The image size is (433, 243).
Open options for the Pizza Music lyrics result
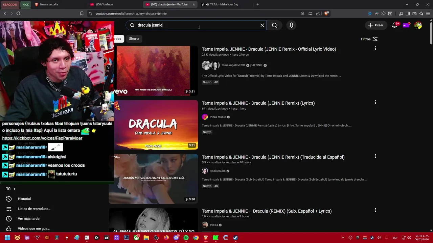tap(375, 102)
